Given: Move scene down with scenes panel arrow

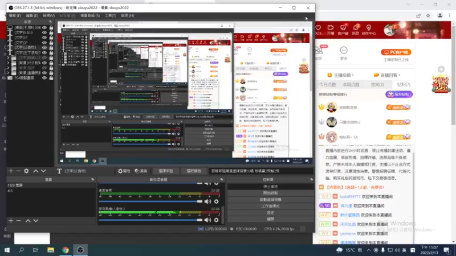Looking at the screenshot, I should pos(36,221).
